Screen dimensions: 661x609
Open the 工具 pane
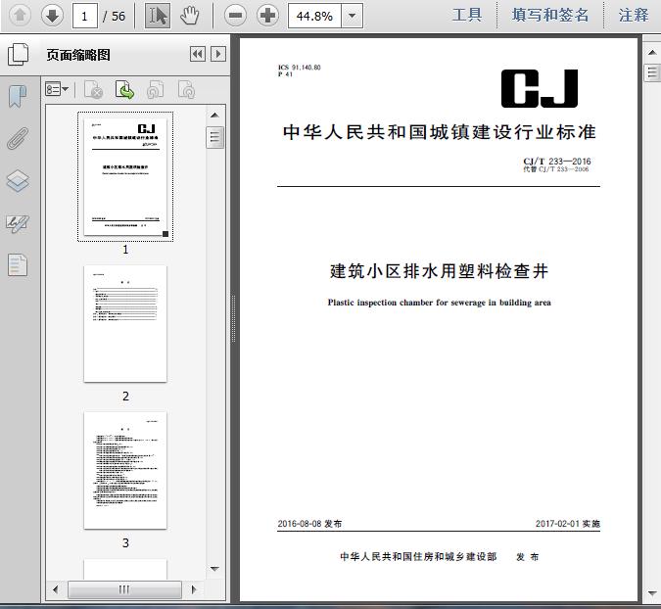467,15
